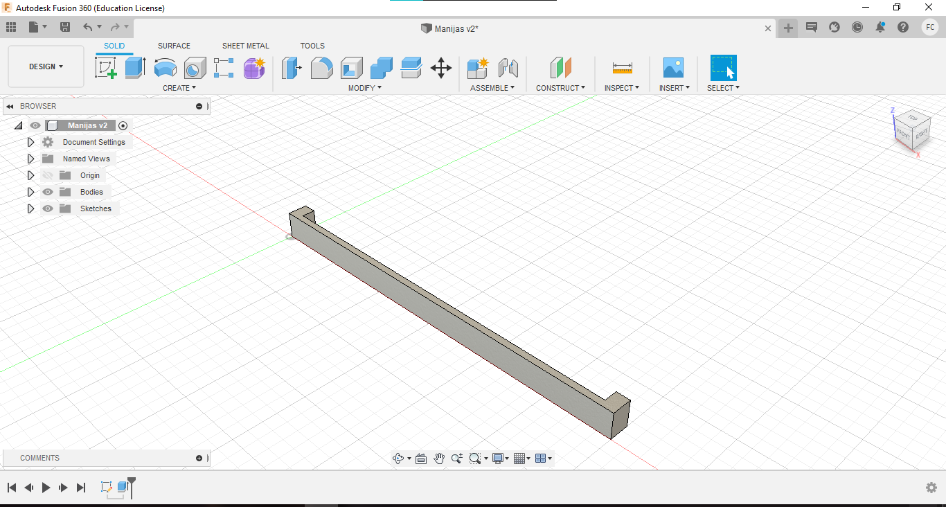The height and width of the screenshot is (507, 946).
Task: Open the MODIFY dropdown menu
Action: pyautogui.click(x=365, y=88)
